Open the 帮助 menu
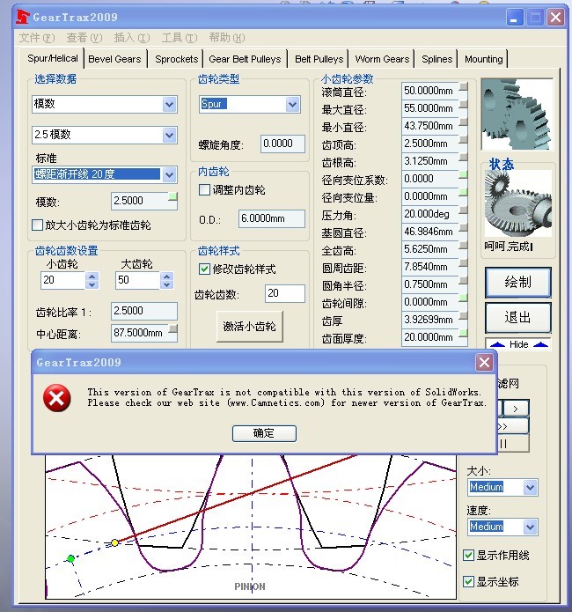 (x=227, y=38)
